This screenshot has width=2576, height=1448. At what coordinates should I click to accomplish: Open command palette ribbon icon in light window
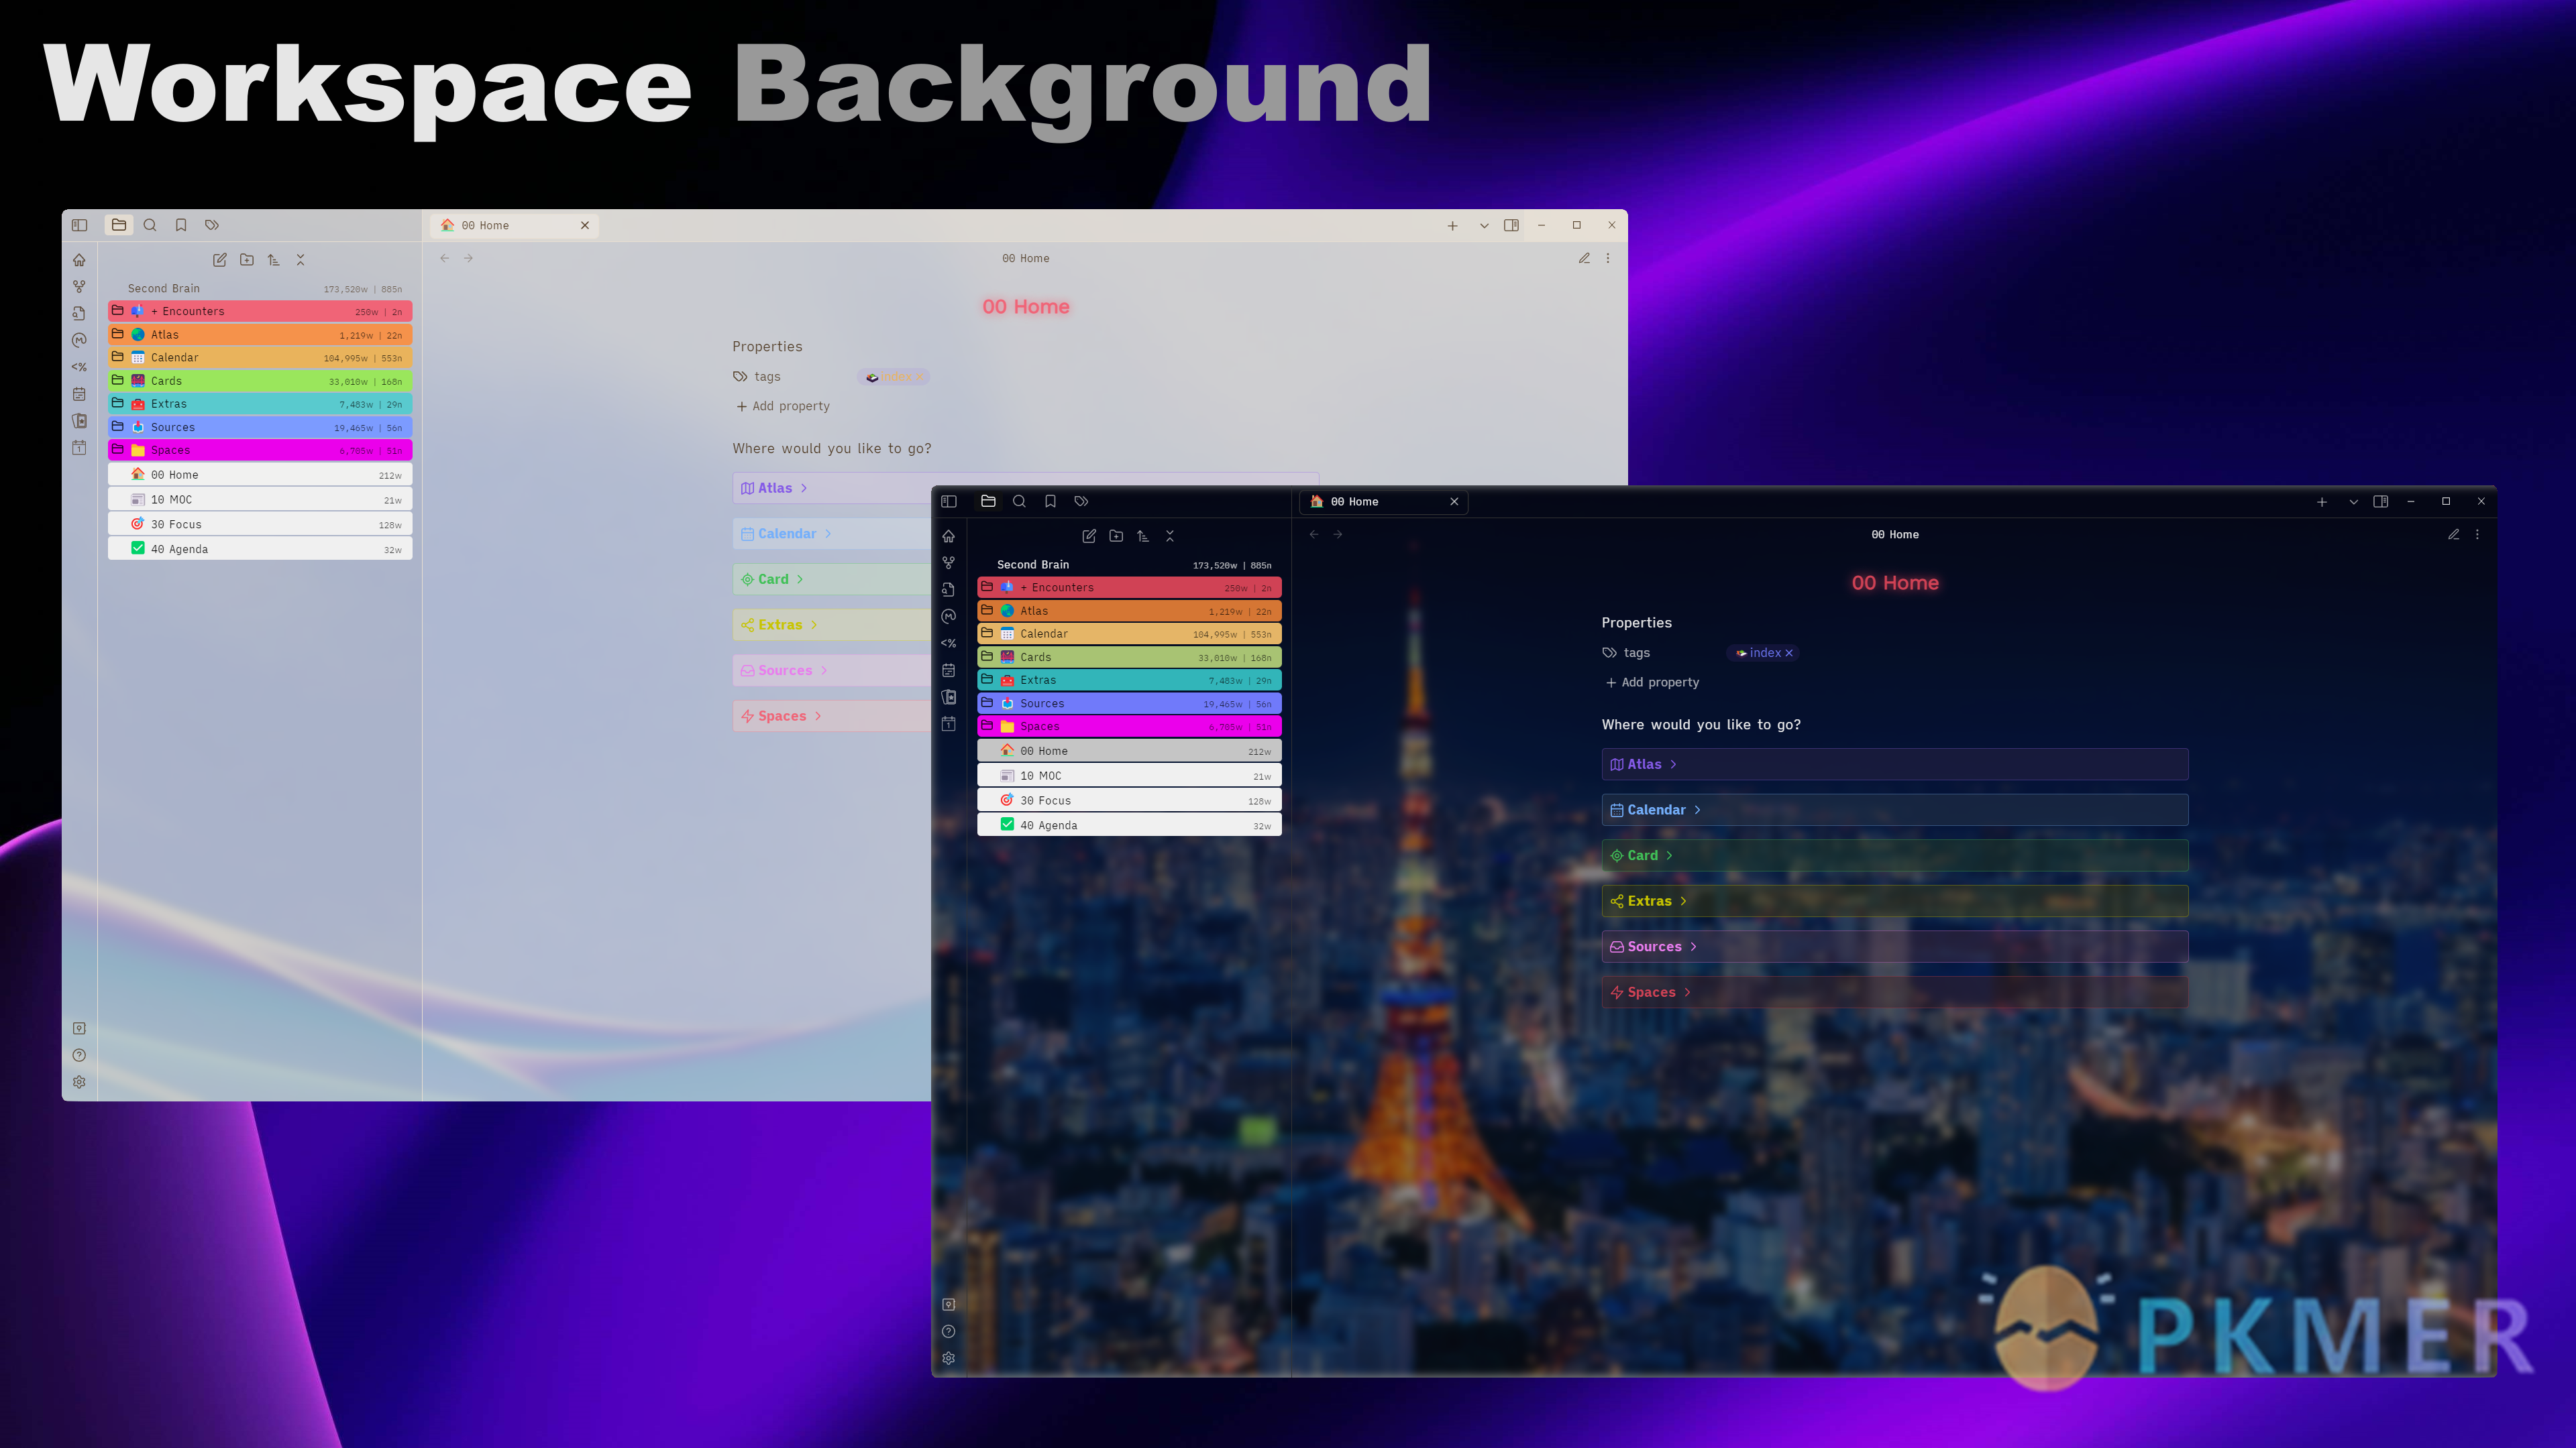[x=79, y=367]
